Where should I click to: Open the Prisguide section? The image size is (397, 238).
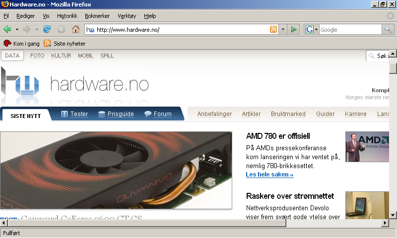coord(116,114)
